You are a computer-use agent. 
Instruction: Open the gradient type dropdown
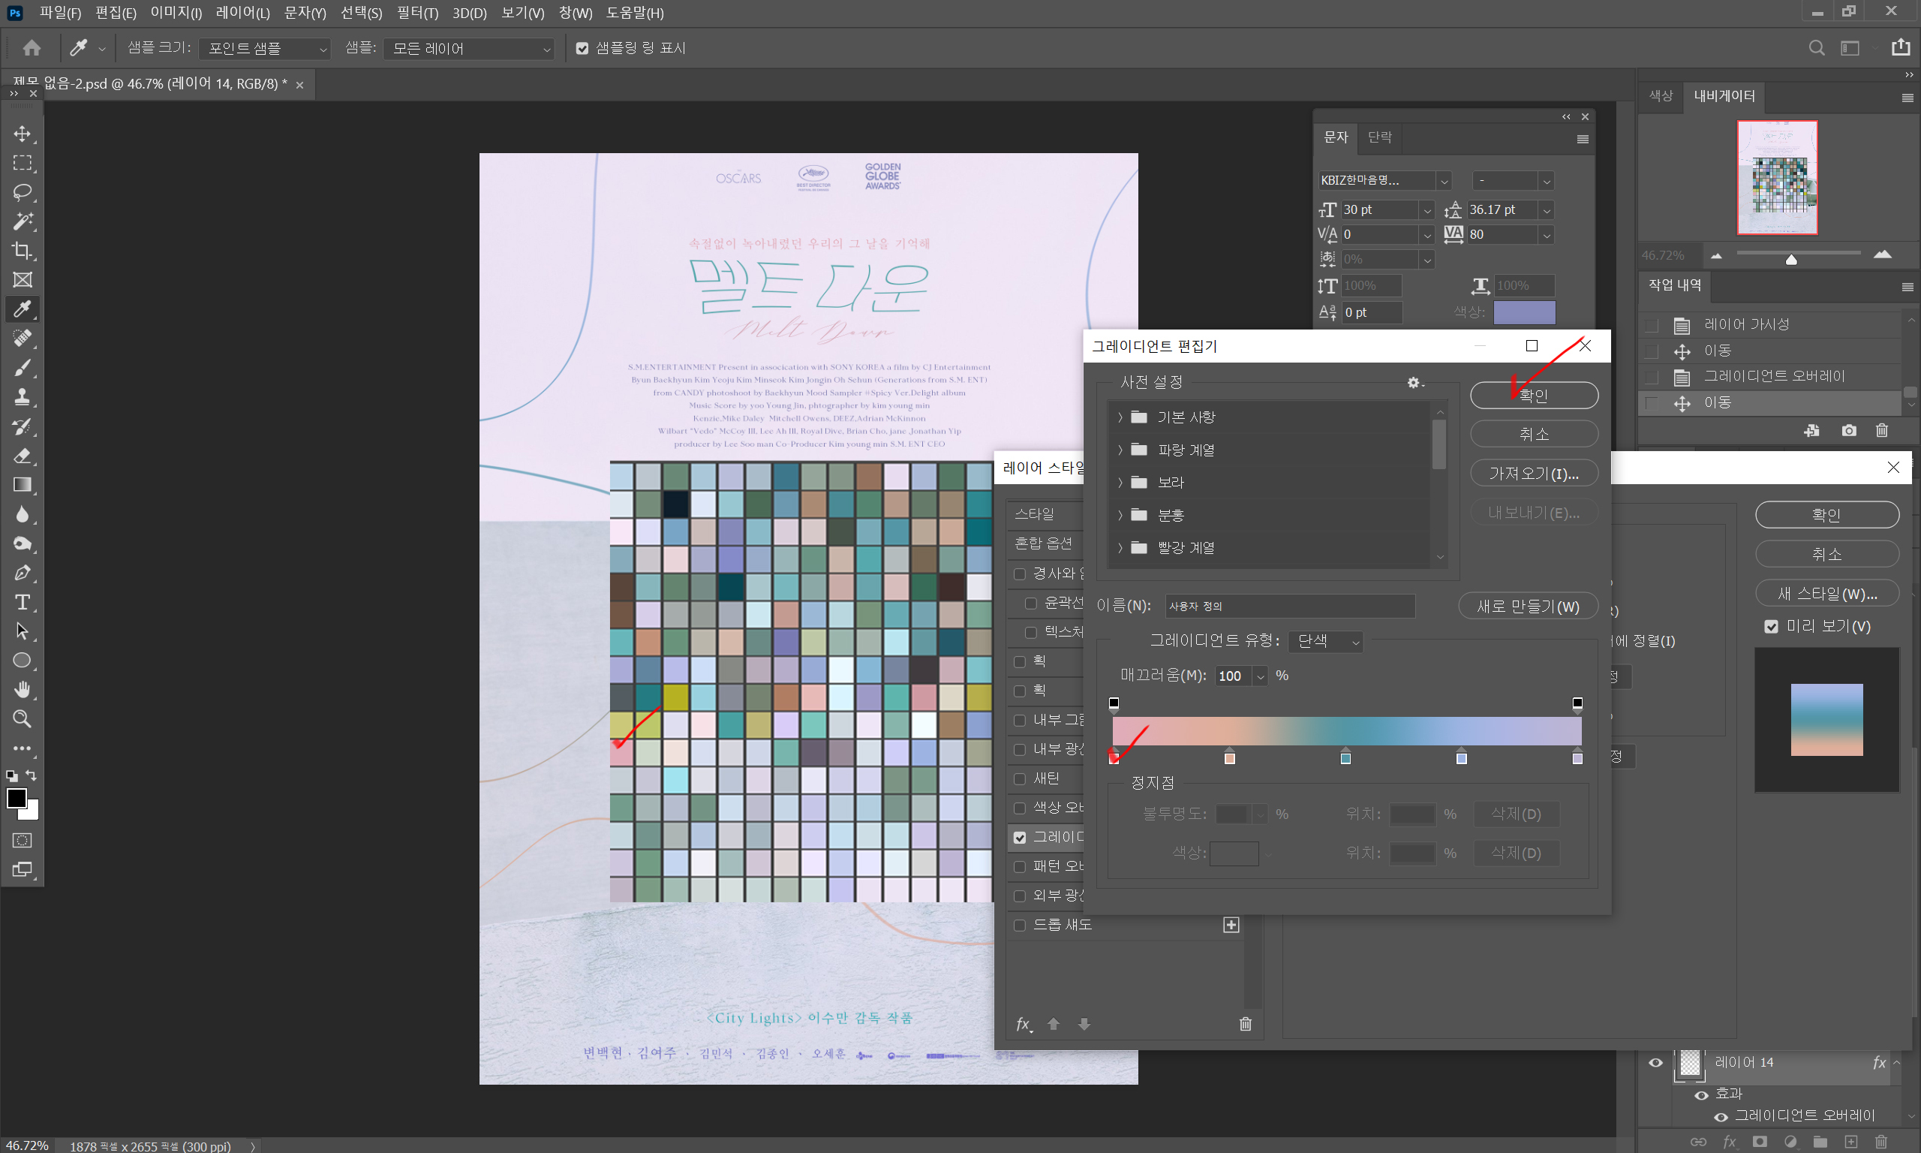1325,641
